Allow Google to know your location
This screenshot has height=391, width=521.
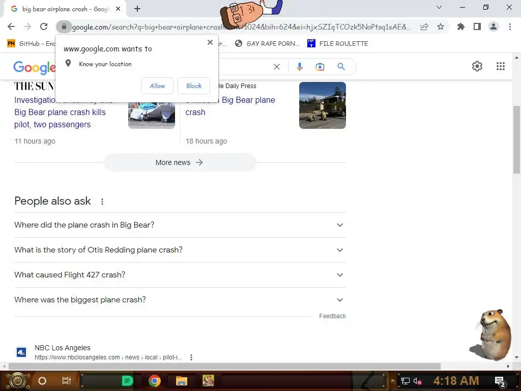(x=157, y=86)
